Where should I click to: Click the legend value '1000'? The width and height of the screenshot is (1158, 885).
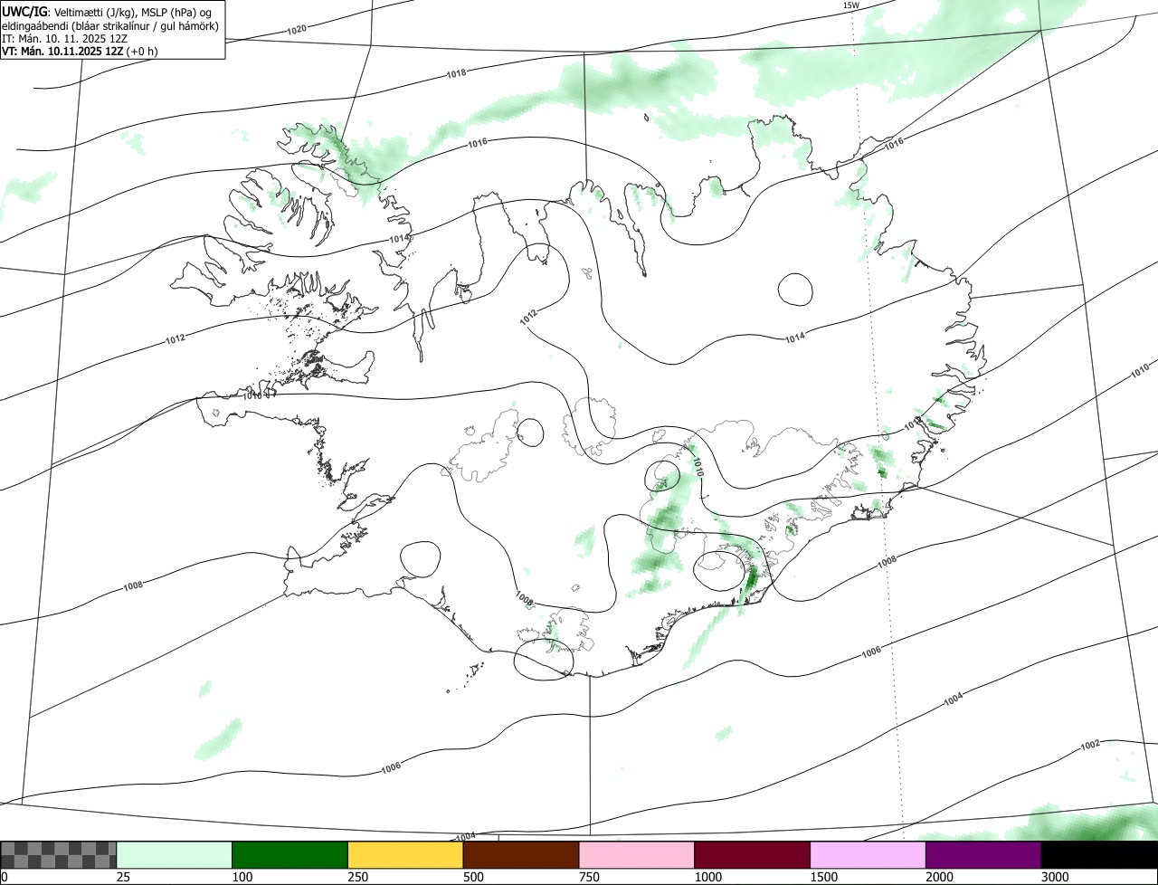pyautogui.click(x=707, y=877)
